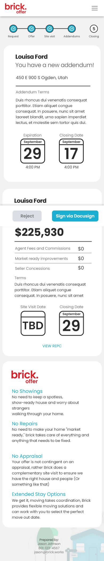Select the Addendums step checkmark icon

coord(72,28)
